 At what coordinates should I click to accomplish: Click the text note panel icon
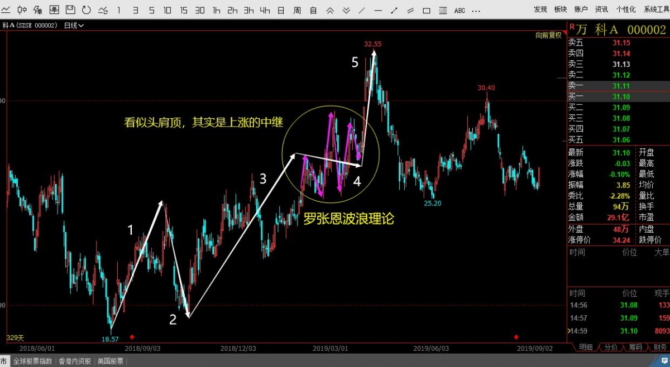443,10
